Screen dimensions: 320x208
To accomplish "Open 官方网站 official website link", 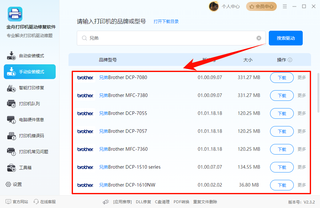I will click(x=17, y=202).
